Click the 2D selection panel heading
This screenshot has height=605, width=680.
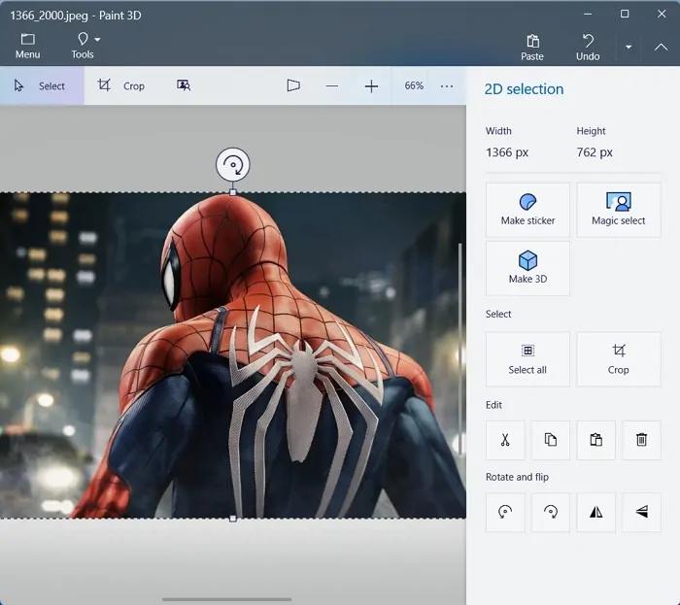tap(524, 89)
